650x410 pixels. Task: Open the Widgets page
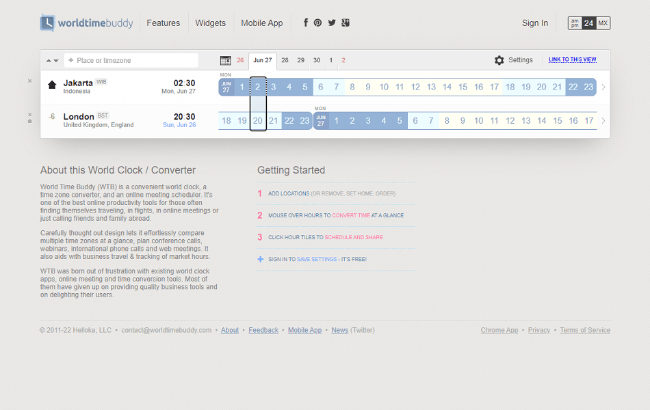pyautogui.click(x=211, y=23)
